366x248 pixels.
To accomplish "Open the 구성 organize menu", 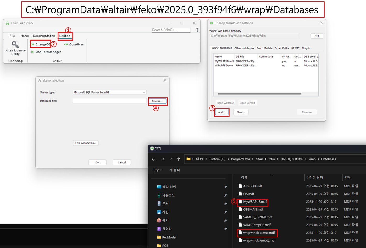I will click(157, 170).
